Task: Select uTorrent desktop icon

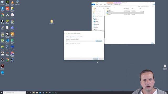Action: [x=2, y=41]
